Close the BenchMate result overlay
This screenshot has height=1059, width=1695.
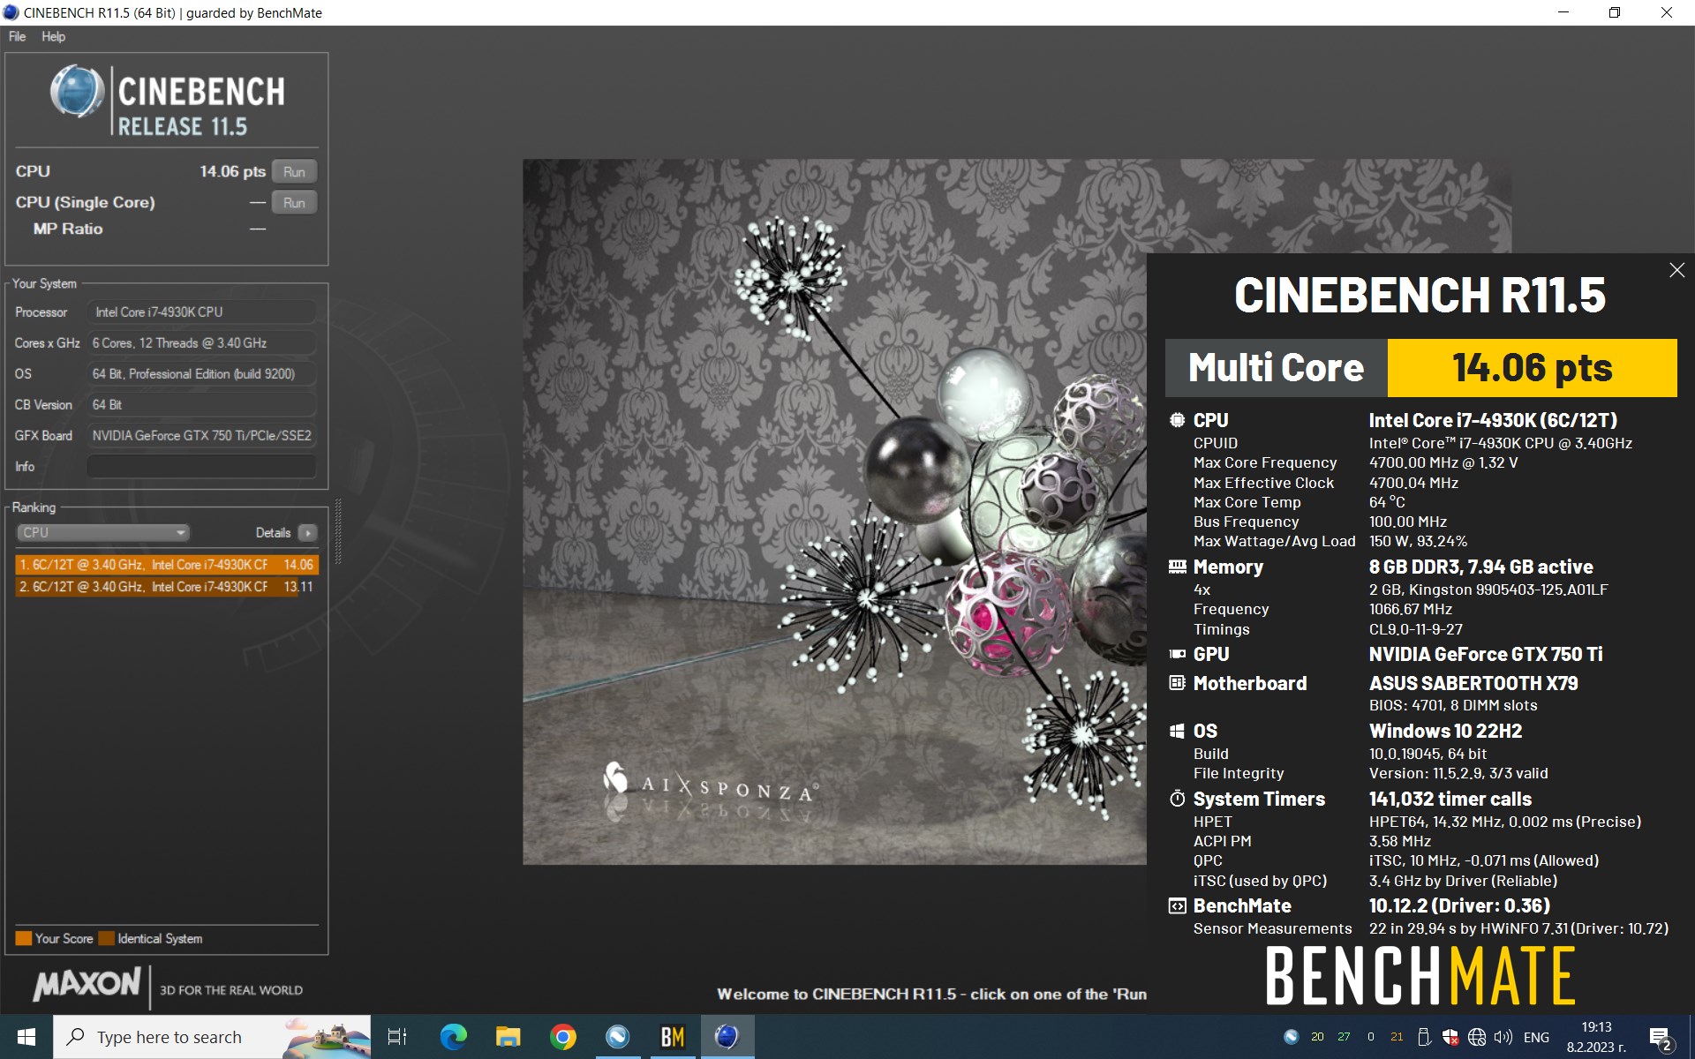(x=1676, y=270)
